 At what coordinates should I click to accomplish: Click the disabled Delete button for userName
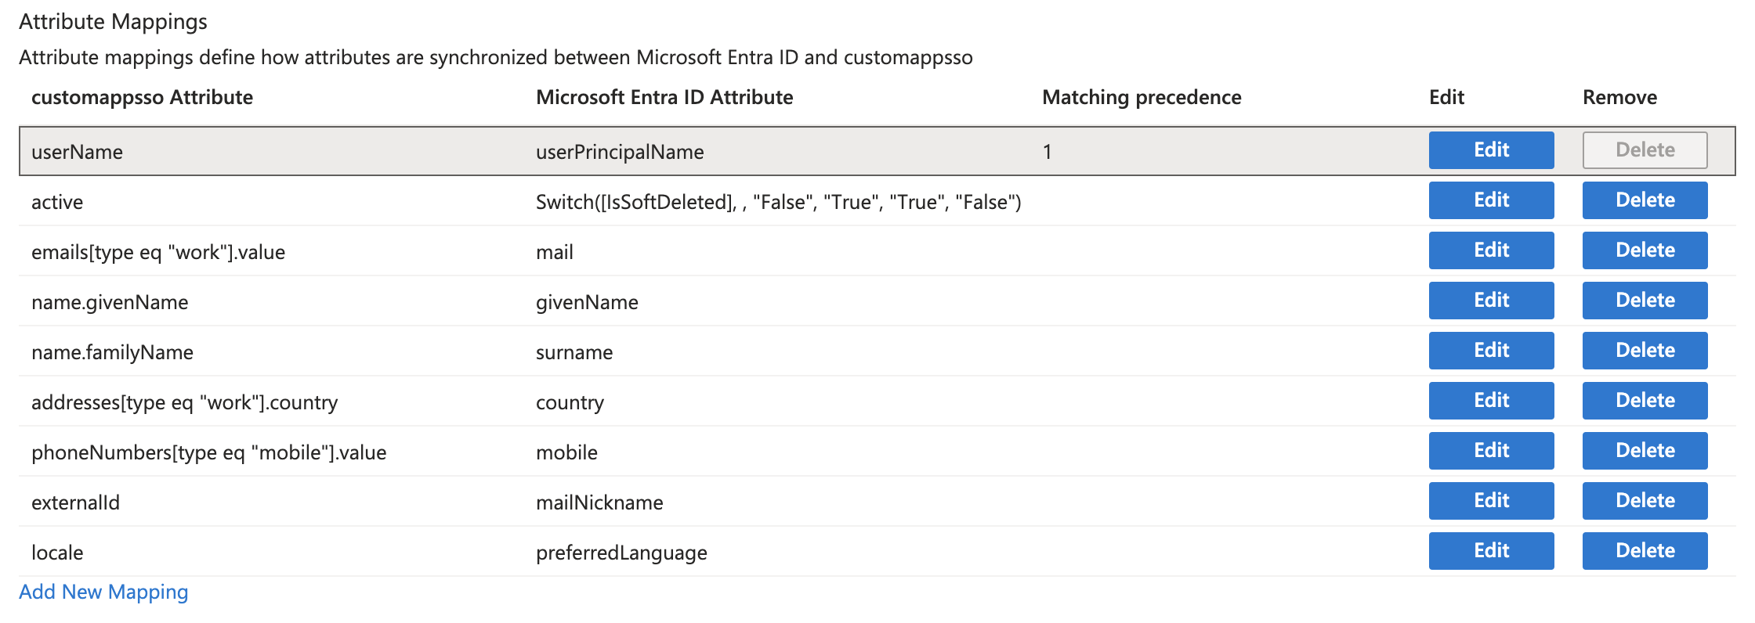(1645, 150)
